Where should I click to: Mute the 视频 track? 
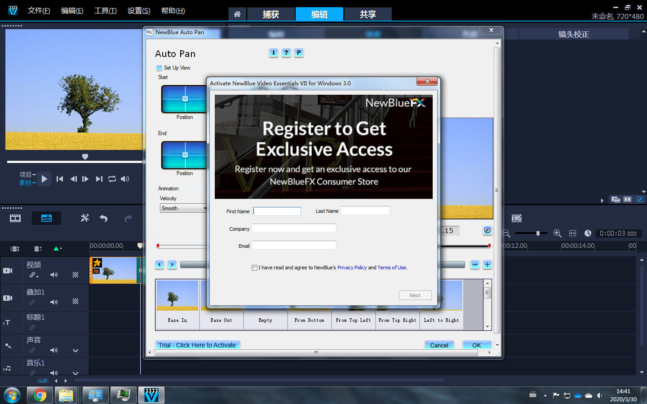point(54,275)
